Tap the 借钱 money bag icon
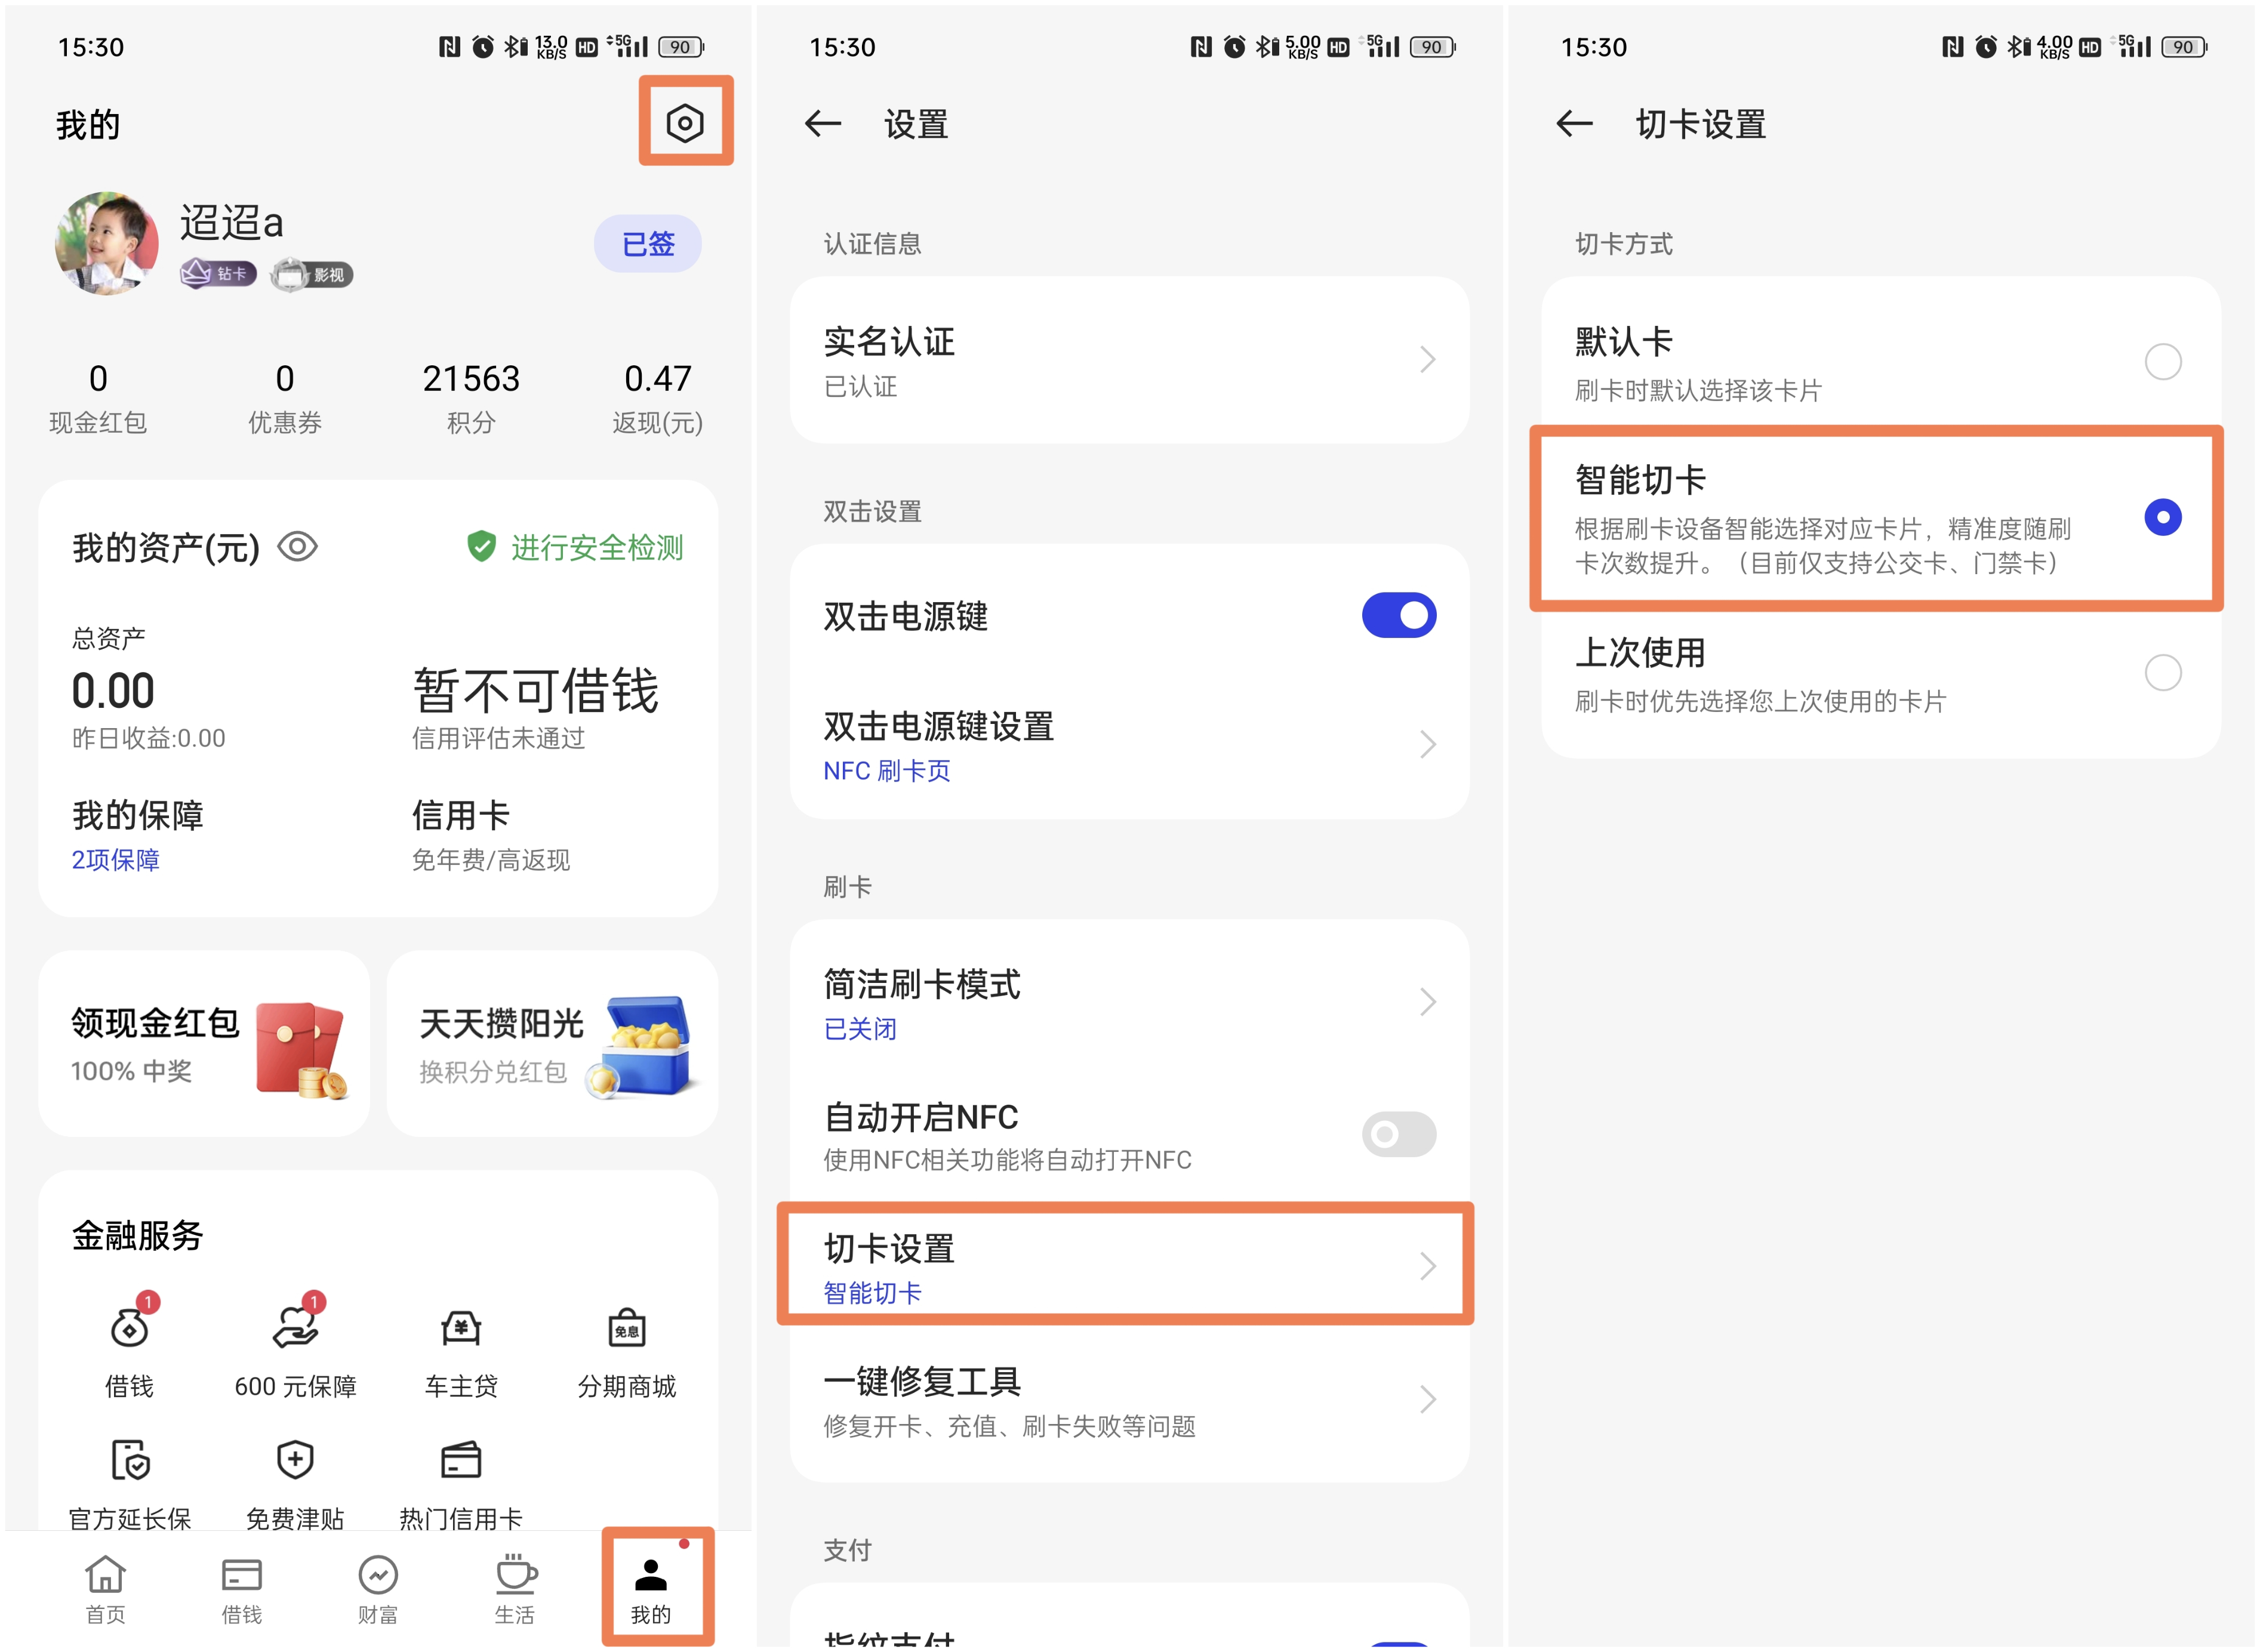This screenshot has width=2260, height=1652. tap(130, 1328)
